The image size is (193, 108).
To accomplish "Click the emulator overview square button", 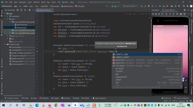I will pyautogui.click(x=177, y=14).
